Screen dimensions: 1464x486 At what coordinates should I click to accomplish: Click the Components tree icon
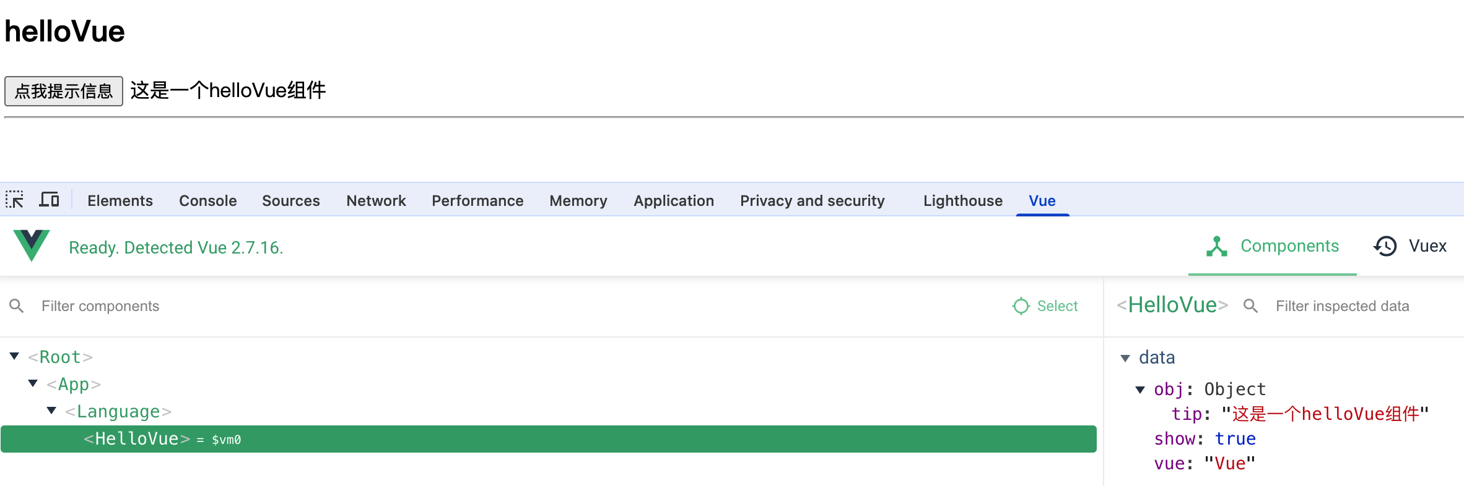(1216, 246)
